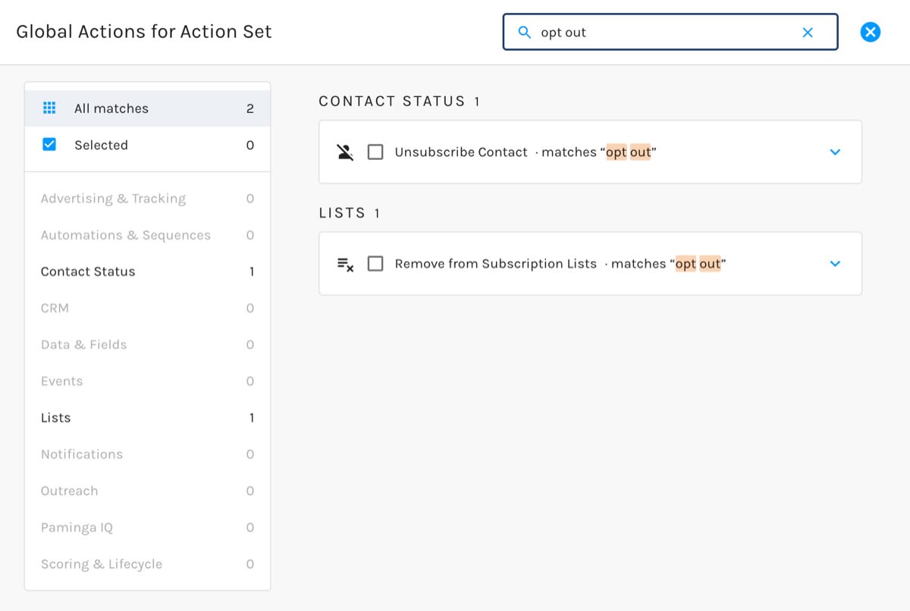Image resolution: width=910 pixels, height=611 pixels.
Task: Select the Lists category
Action: [x=147, y=418]
